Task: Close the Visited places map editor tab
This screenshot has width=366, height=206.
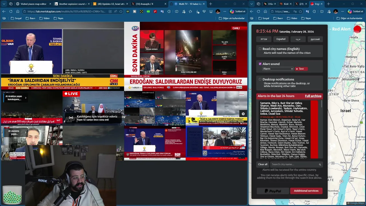Action: tap(51, 4)
